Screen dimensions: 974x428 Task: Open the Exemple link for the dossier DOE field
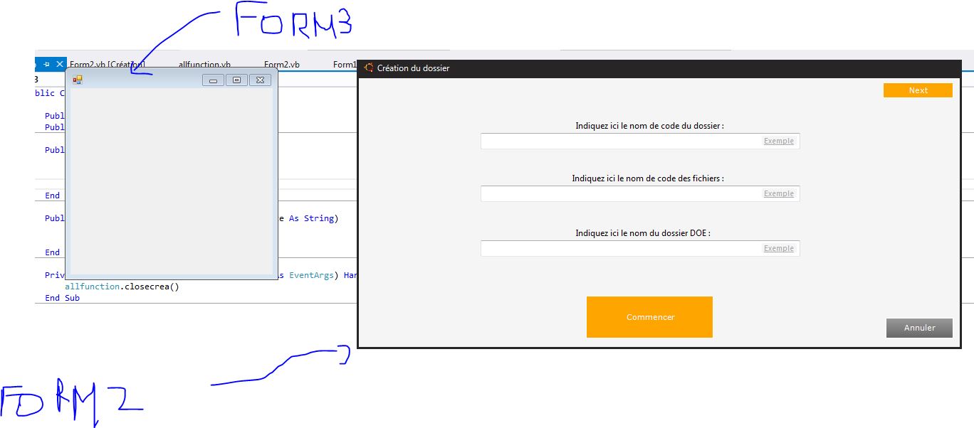point(778,248)
